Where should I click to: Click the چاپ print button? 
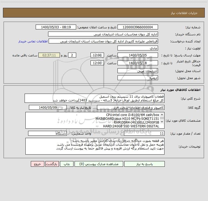67,164
